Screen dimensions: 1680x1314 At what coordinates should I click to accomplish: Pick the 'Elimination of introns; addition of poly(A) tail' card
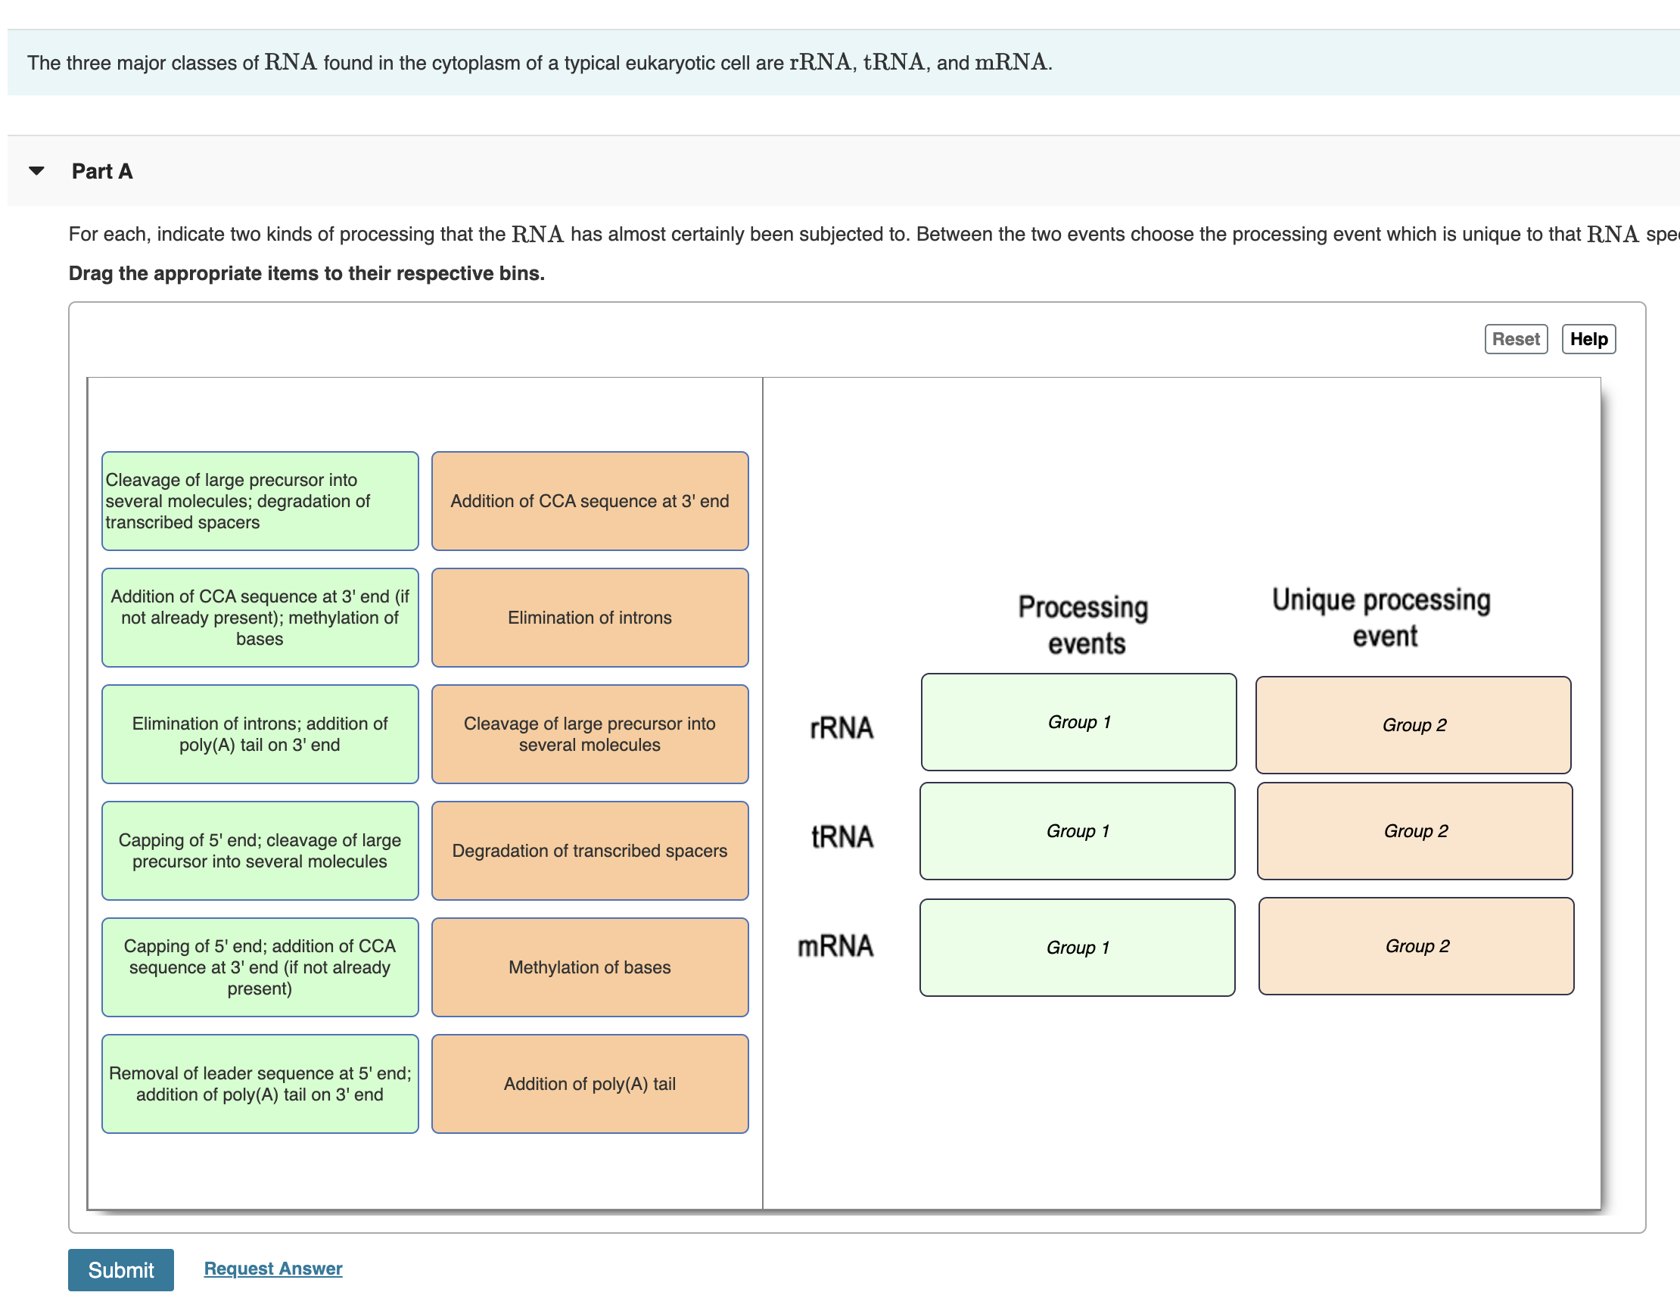(260, 734)
